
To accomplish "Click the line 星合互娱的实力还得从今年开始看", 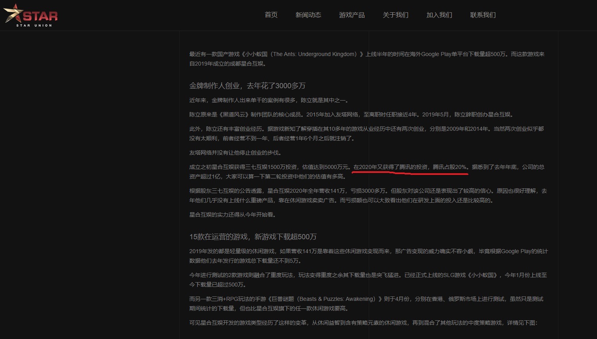I will tap(233, 215).
